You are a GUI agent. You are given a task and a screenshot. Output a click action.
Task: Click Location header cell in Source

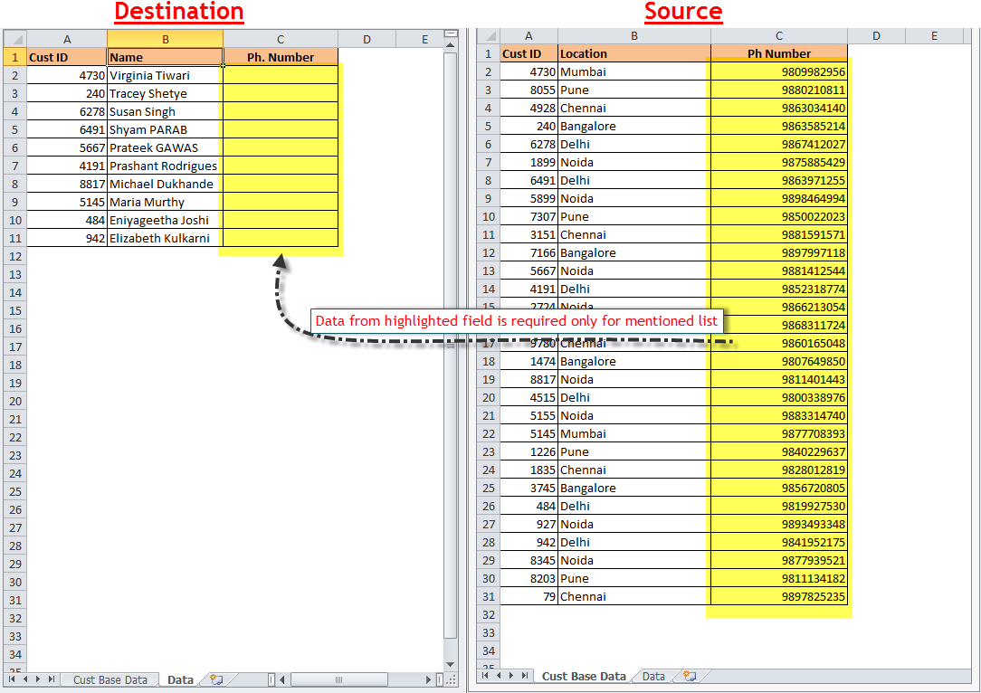click(634, 53)
